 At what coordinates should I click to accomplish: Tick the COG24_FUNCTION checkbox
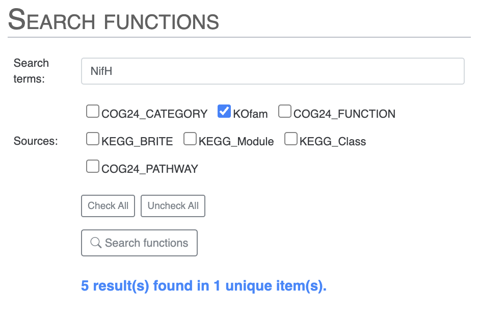[x=285, y=112]
